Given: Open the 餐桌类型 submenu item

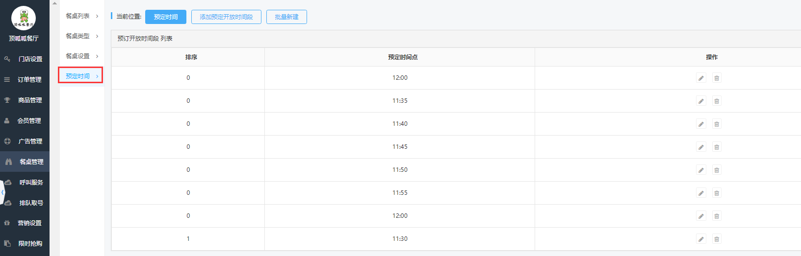Looking at the screenshot, I should [x=81, y=36].
